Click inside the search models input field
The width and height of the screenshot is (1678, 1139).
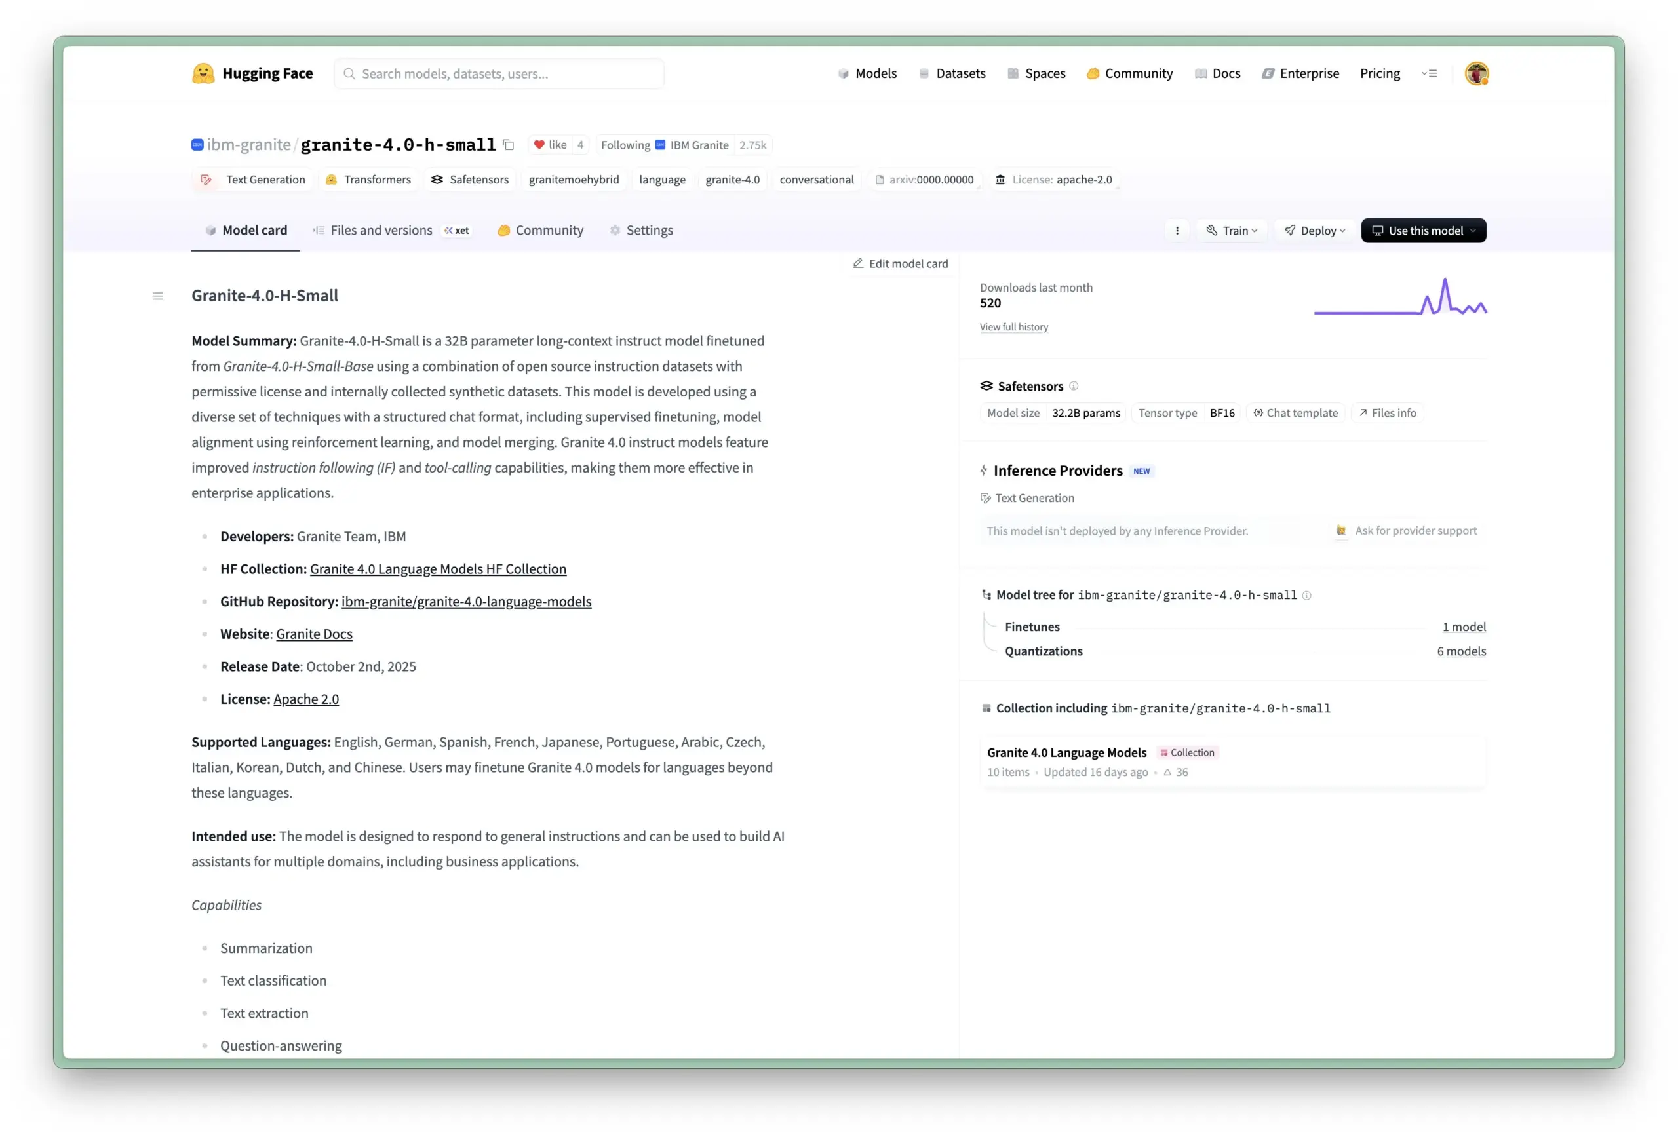[x=499, y=73]
